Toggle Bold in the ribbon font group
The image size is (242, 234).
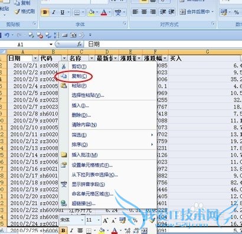coord(45,12)
